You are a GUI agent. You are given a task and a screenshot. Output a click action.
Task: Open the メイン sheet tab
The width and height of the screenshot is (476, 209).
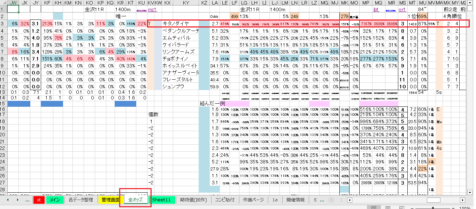pyautogui.click(x=55, y=200)
